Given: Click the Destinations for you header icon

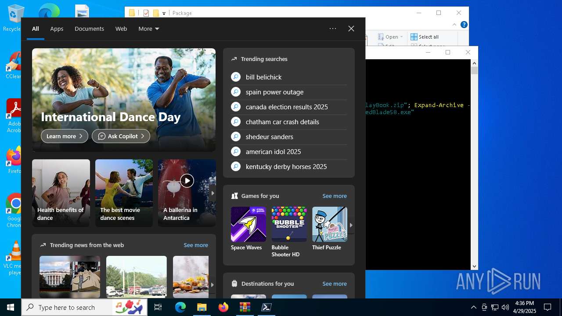Looking at the screenshot, I should (x=234, y=284).
